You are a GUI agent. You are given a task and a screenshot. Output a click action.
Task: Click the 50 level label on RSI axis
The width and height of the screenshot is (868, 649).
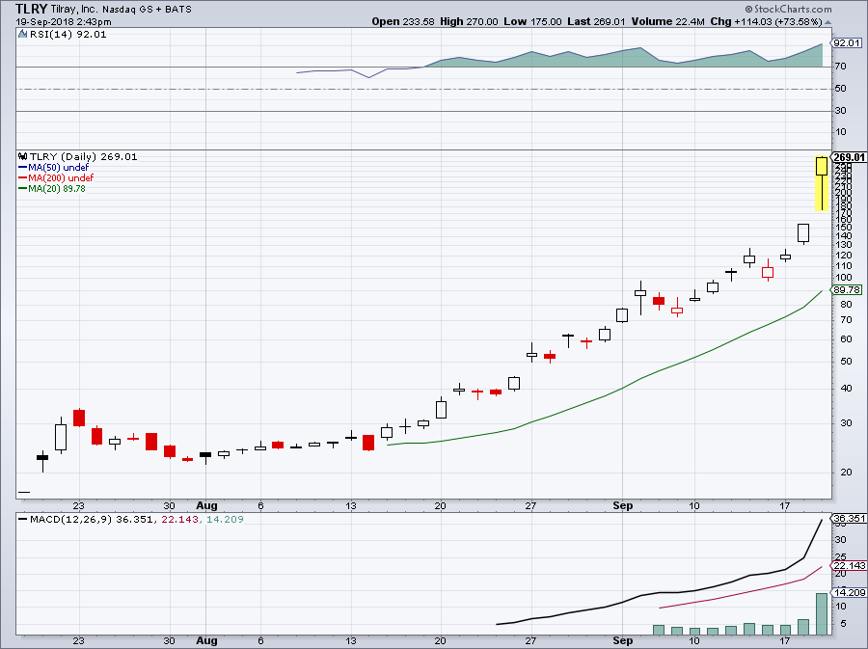pyautogui.click(x=840, y=89)
